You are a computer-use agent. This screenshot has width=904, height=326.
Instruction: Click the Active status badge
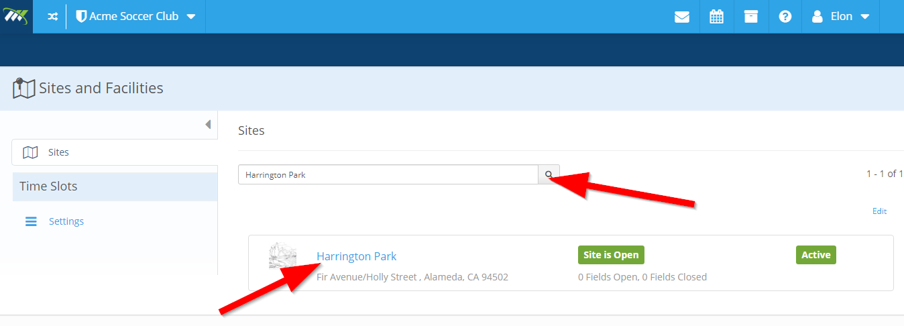point(816,255)
